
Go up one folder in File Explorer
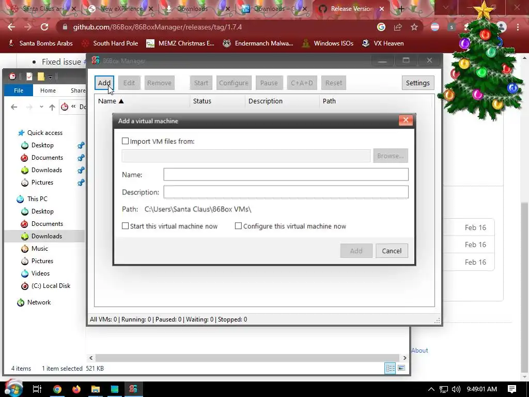pyautogui.click(x=52, y=107)
